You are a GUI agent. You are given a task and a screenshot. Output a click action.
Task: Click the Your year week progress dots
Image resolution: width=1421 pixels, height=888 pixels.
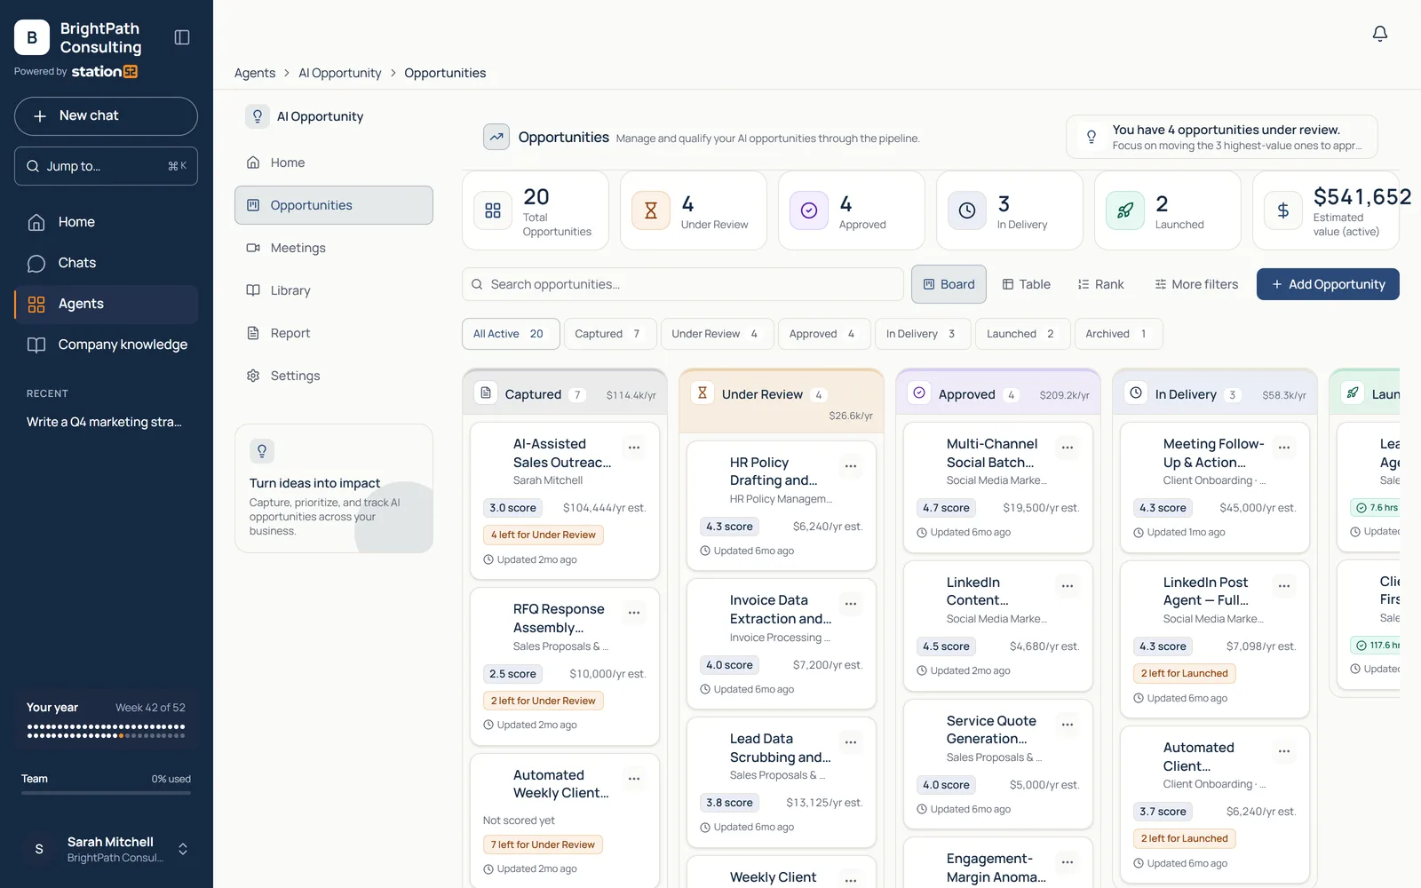[x=106, y=731]
